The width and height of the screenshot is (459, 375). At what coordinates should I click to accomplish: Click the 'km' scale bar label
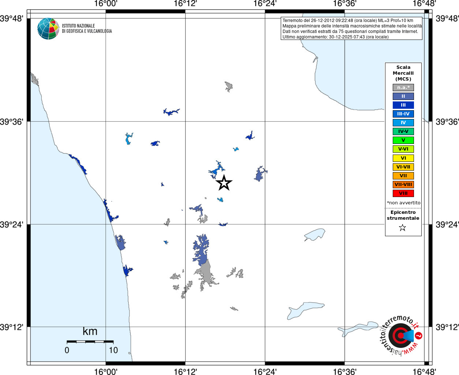pyautogui.click(x=90, y=331)
